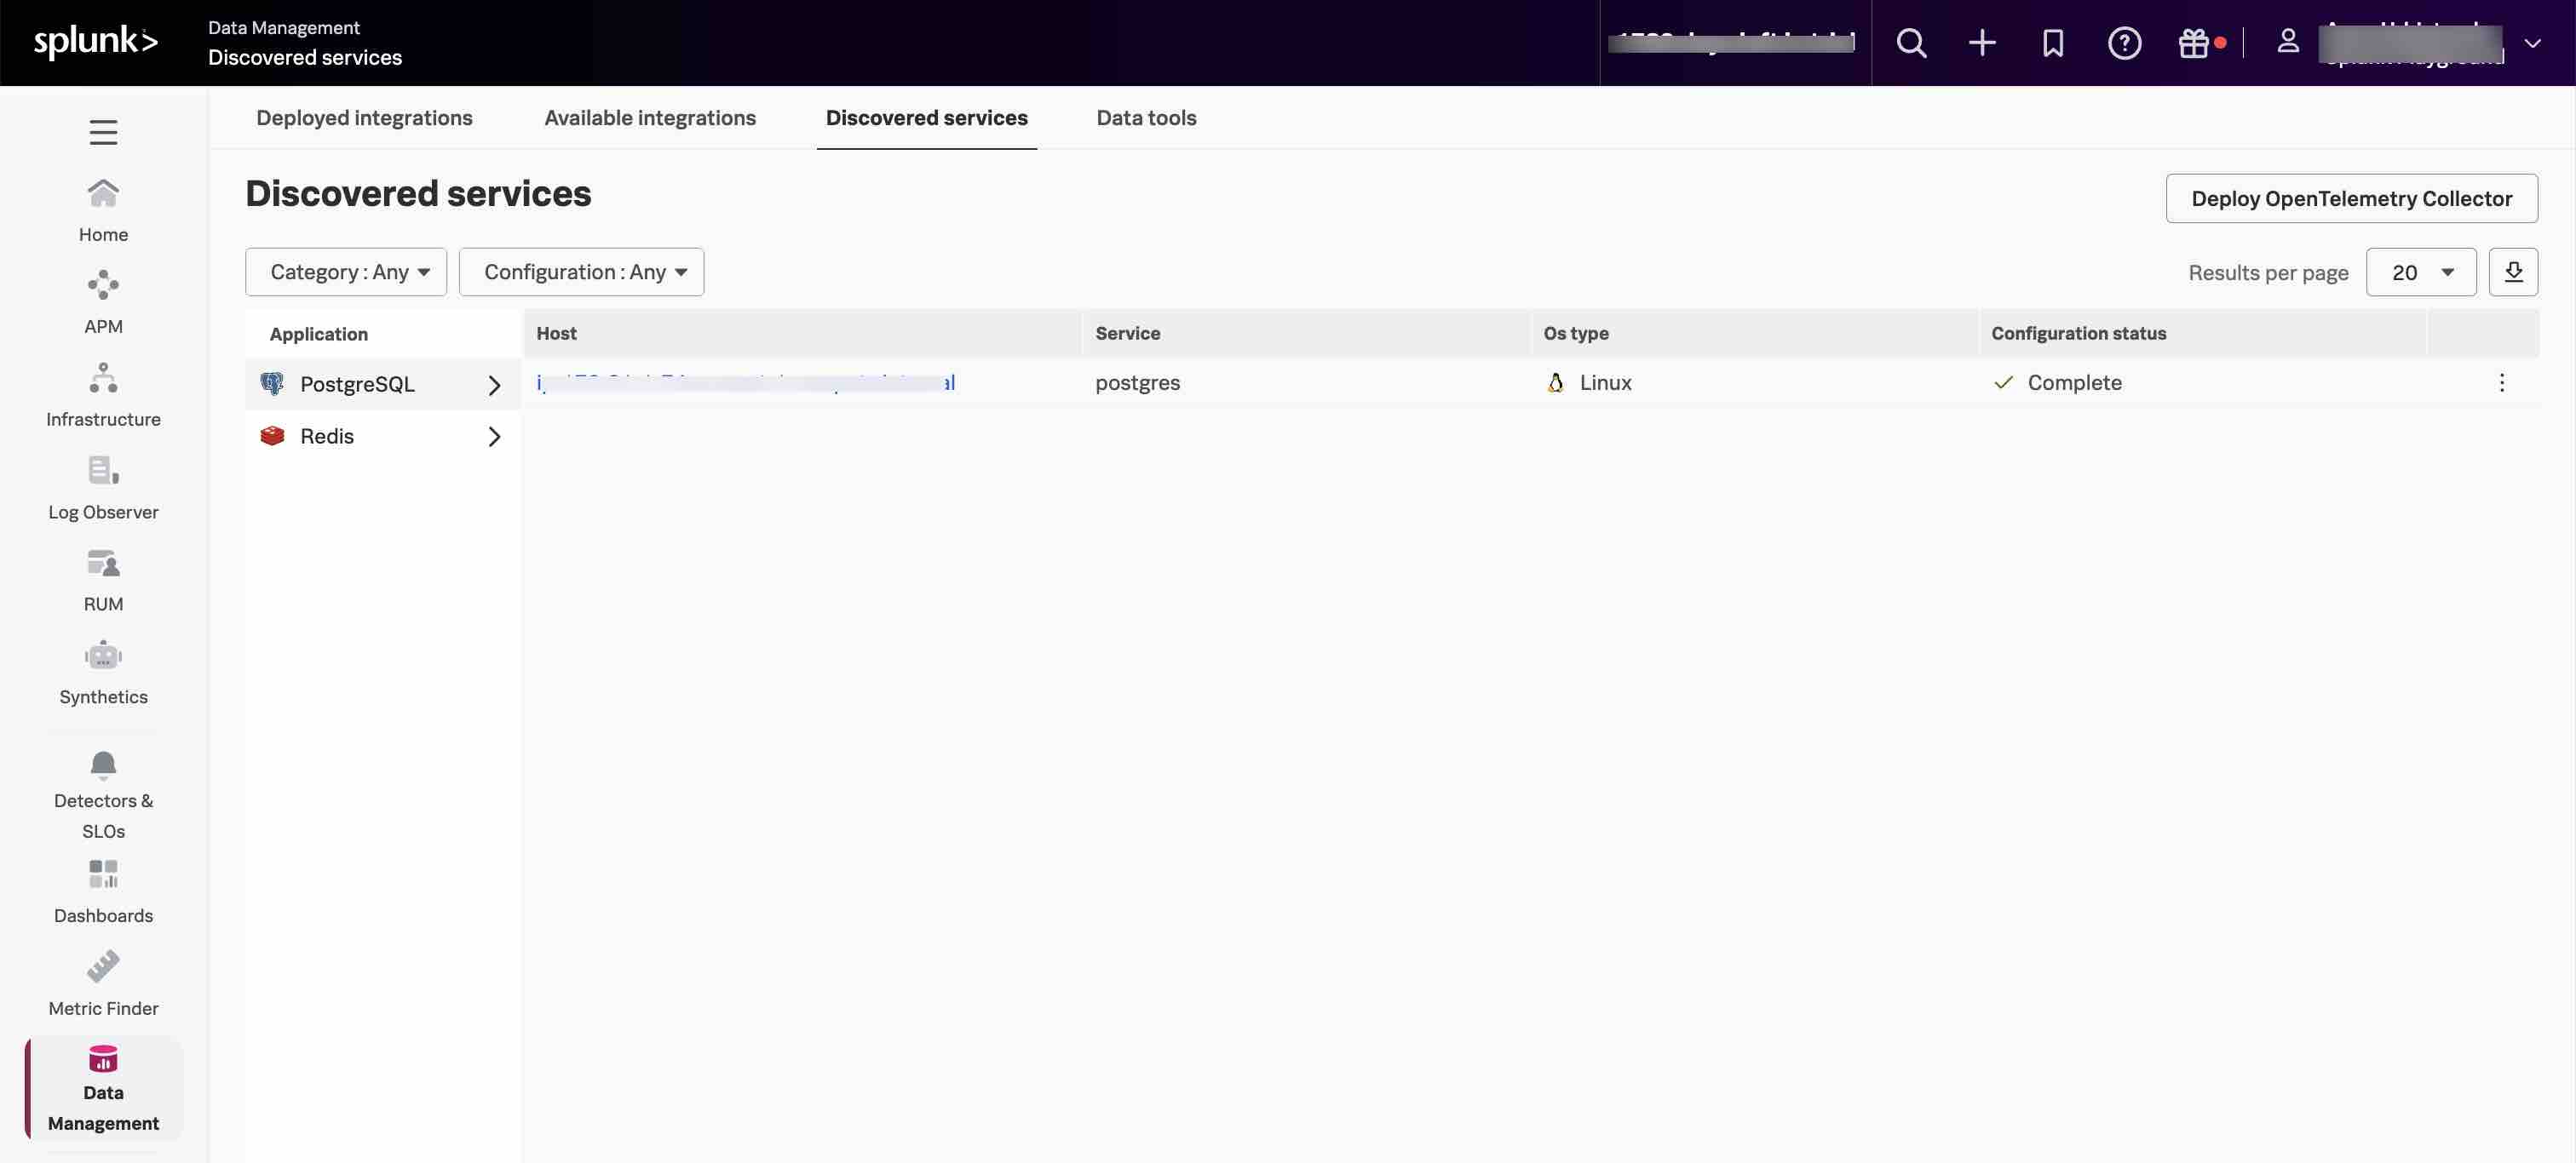Click the Splunk logo

96,42
